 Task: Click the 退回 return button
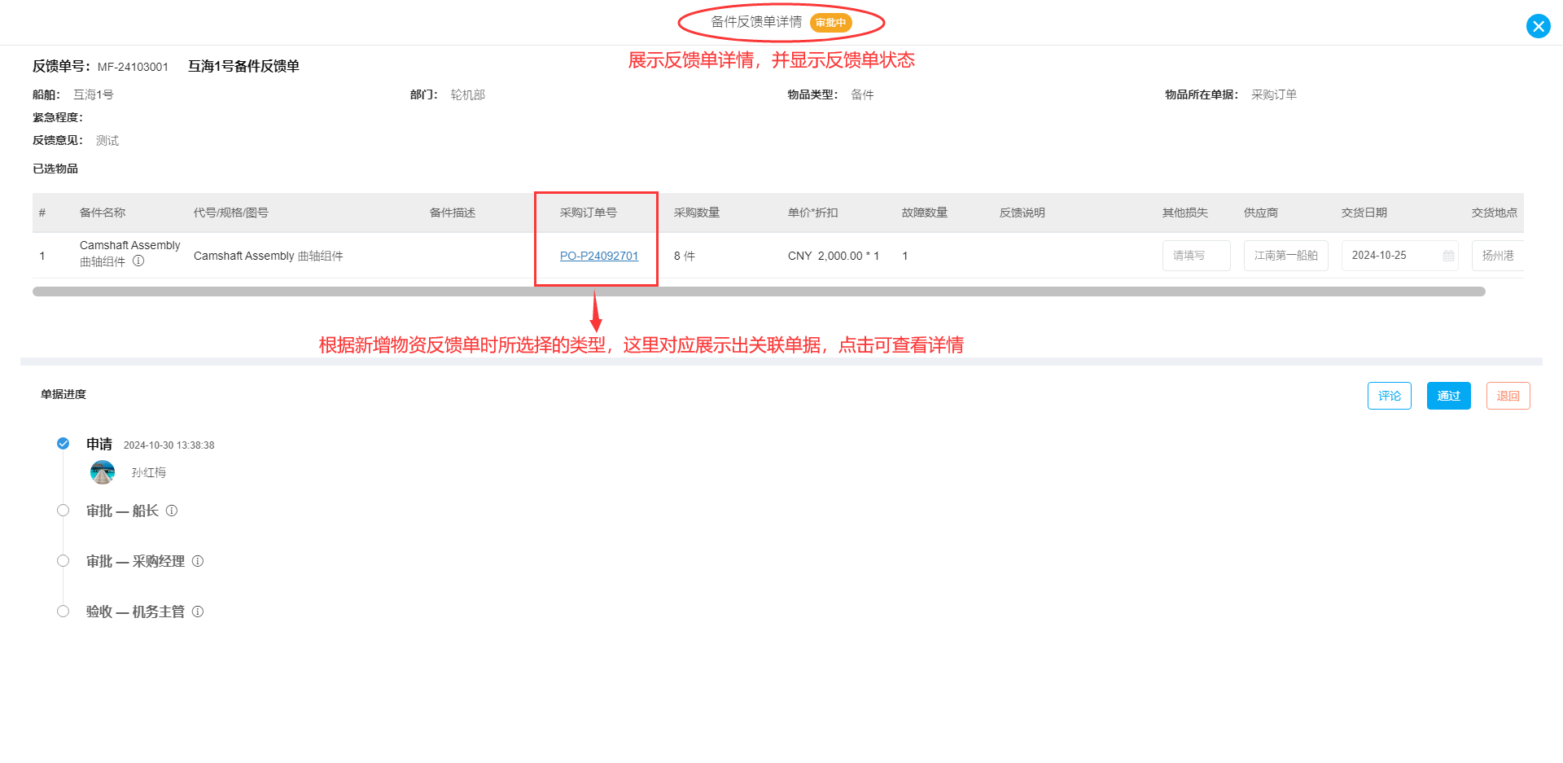click(1508, 396)
